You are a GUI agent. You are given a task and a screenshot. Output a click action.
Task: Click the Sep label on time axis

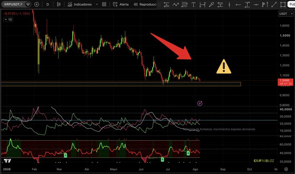click(223, 169)
